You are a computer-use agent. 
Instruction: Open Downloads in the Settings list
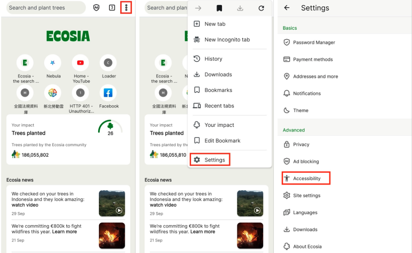click(x=345, y=229)
